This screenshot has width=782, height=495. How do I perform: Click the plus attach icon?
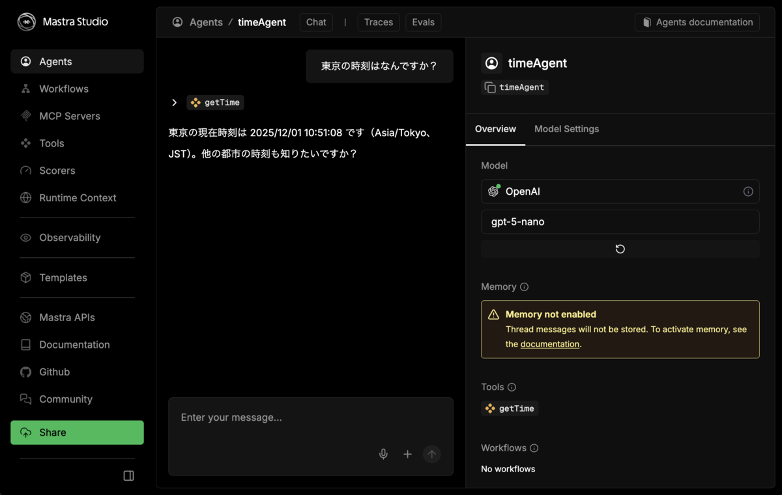407,454
